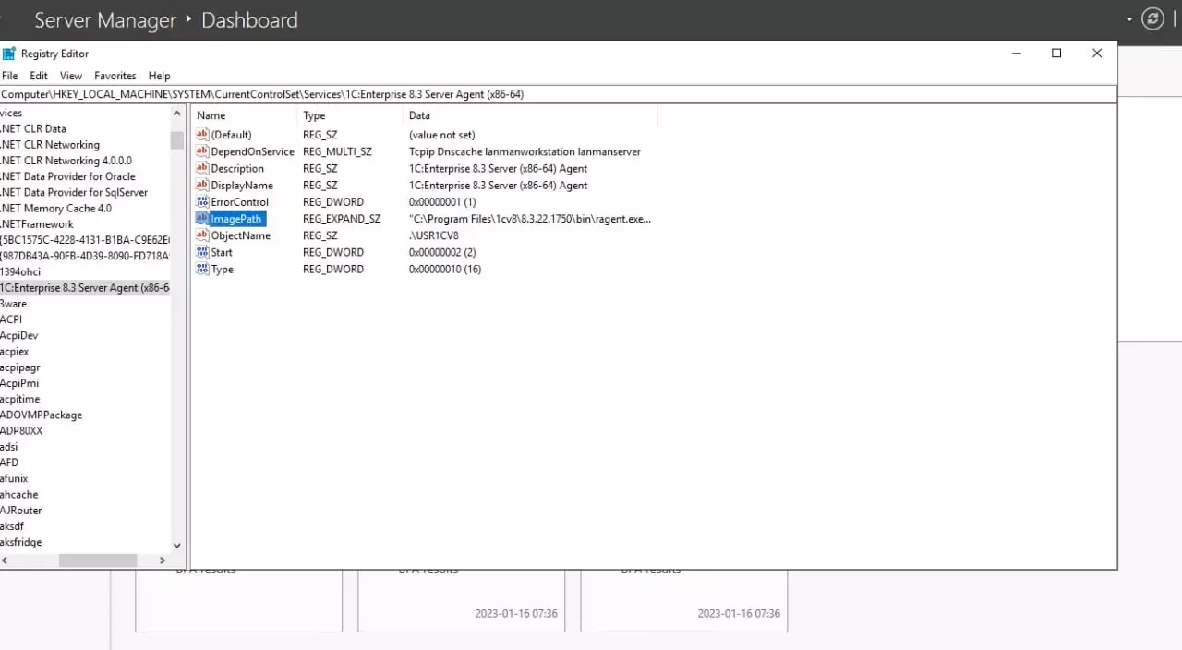Select the AcpiPmi key
This screenshot has height=650, width=1182.
(x=19, y=383)
